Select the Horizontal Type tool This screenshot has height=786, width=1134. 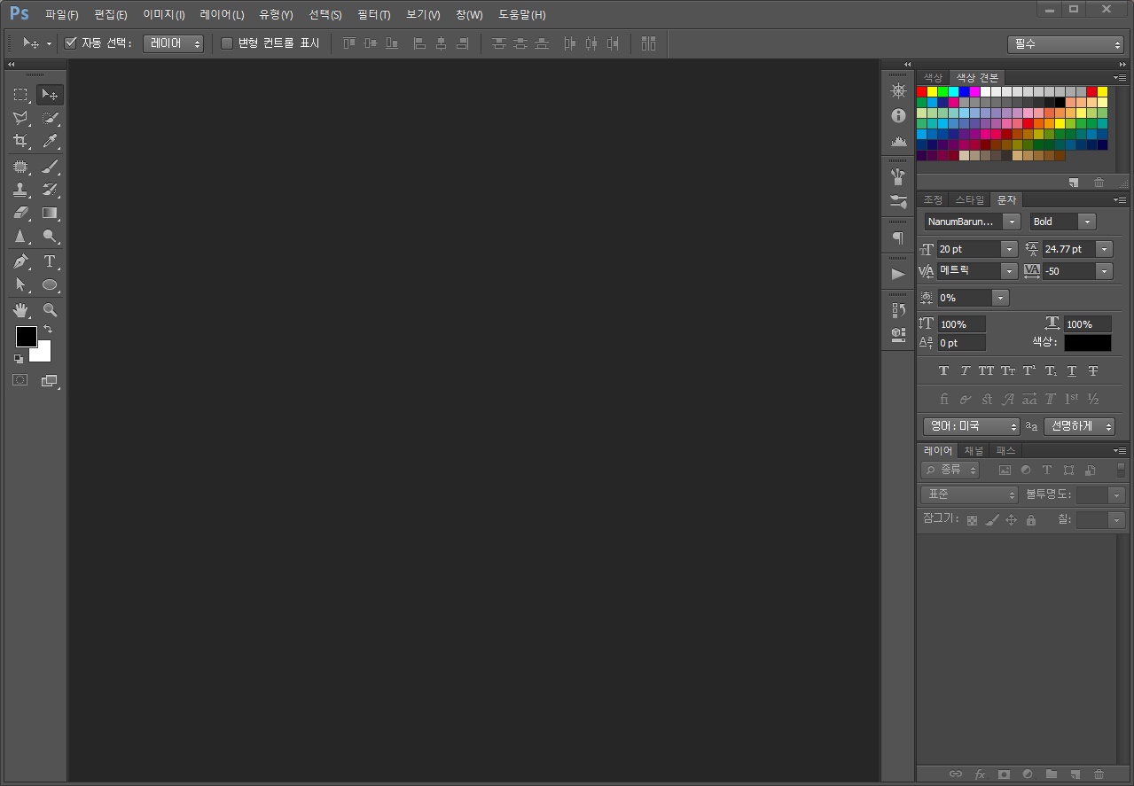(x=50, y=261)
